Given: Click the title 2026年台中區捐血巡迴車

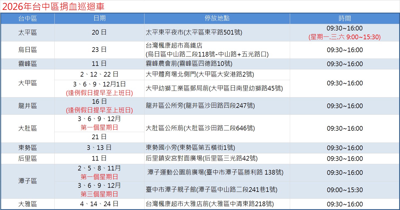Looking at the screenshot, I should tap(53, 7).
